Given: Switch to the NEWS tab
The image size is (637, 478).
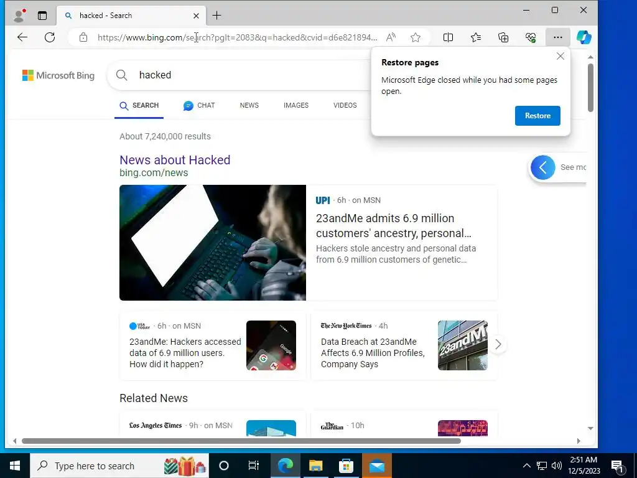Looking at the screenshot, I should click(x=249, y=105).
